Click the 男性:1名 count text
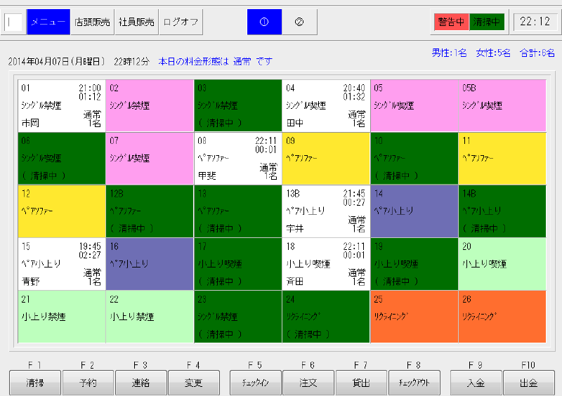The height and width of the screenshot is (396, 562). point(449,53)
